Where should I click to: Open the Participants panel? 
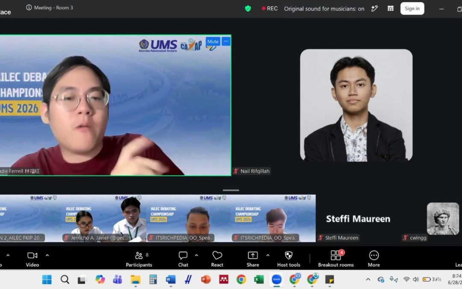139,259
